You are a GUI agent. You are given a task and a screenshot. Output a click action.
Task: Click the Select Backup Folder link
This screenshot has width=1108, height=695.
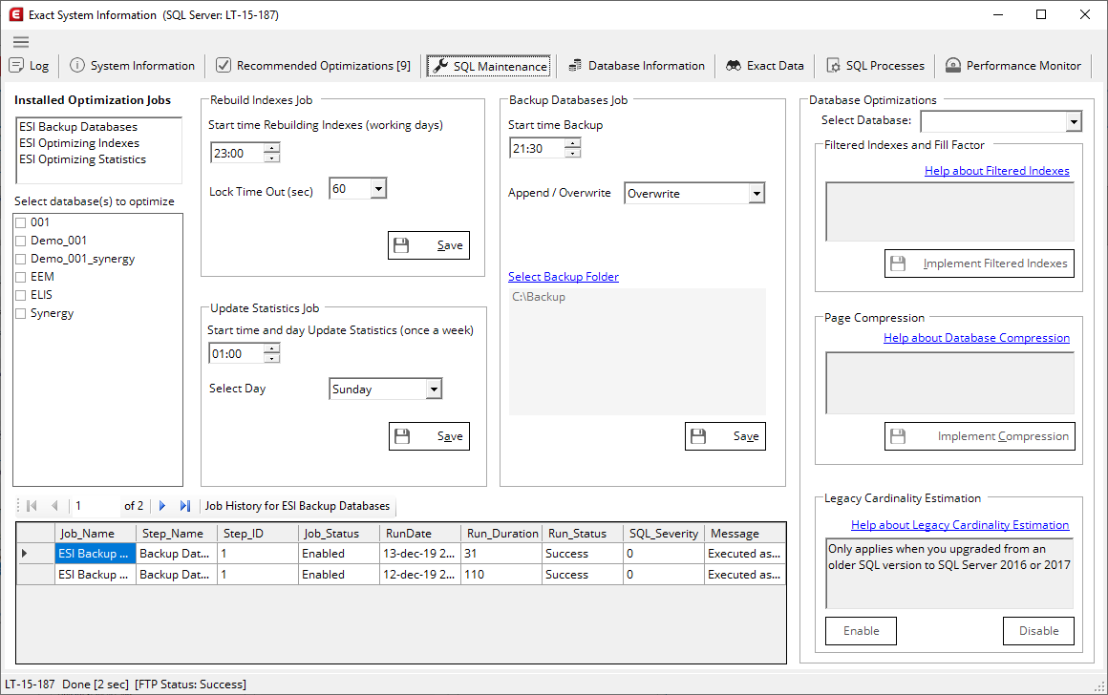(x=564, y=276)
